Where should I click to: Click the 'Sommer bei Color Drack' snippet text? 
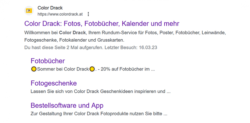63,69
